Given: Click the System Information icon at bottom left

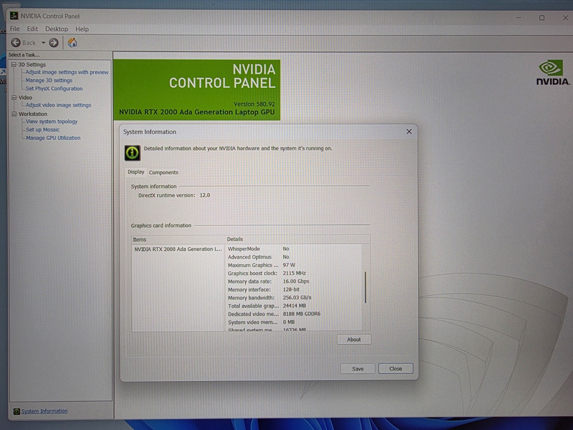Looking at the screenshot, I should [16, 411].
